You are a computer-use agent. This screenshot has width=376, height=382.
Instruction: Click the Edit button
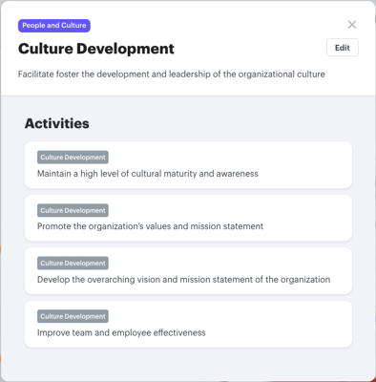point(343,48)
